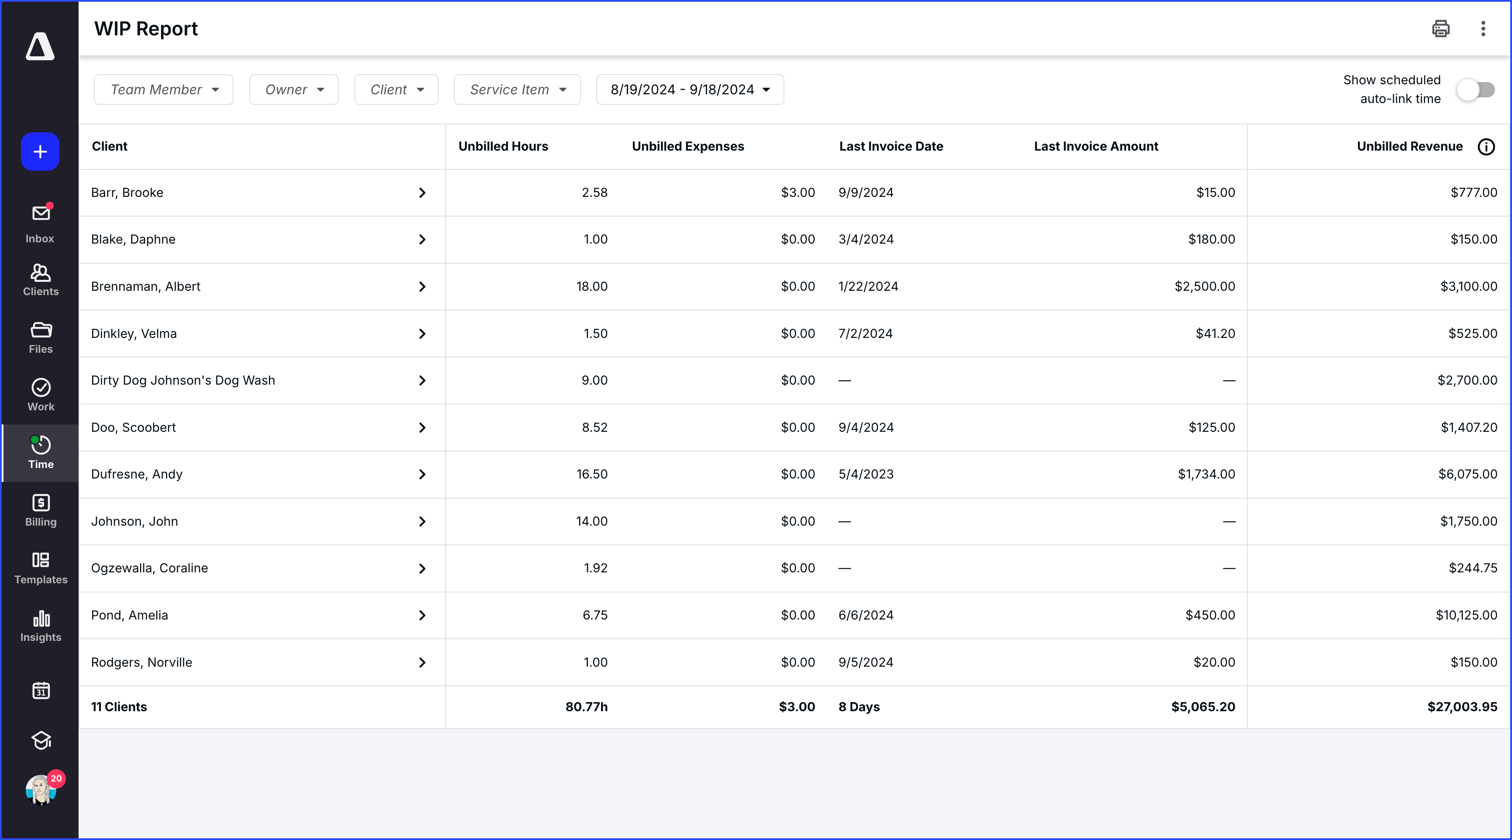The width and height of the screenshot is (1512, 840).
Task: Click the Unbilled Revenue info icon
Action: pyautogui.click(x=1485, y=147)
